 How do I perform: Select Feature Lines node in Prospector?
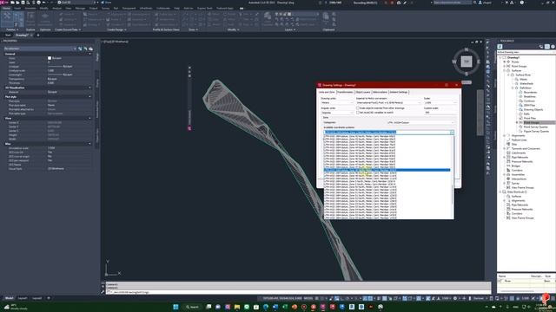519,140
